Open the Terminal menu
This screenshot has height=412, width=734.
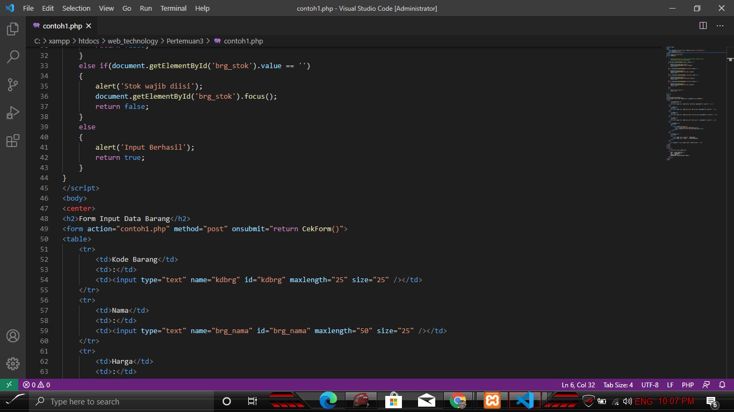(x=174, y=8)
